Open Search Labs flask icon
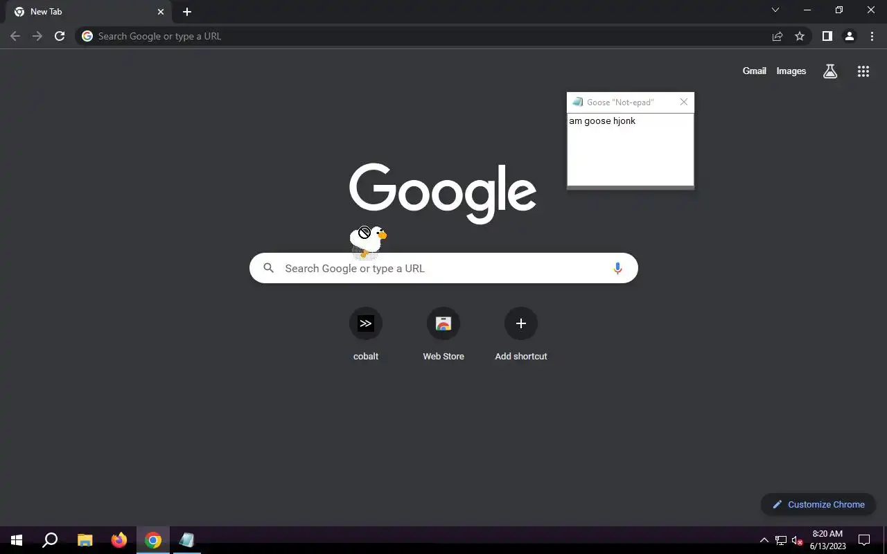Image resolution: width=887 pixels, height=554 pixels. coord(830,71)
